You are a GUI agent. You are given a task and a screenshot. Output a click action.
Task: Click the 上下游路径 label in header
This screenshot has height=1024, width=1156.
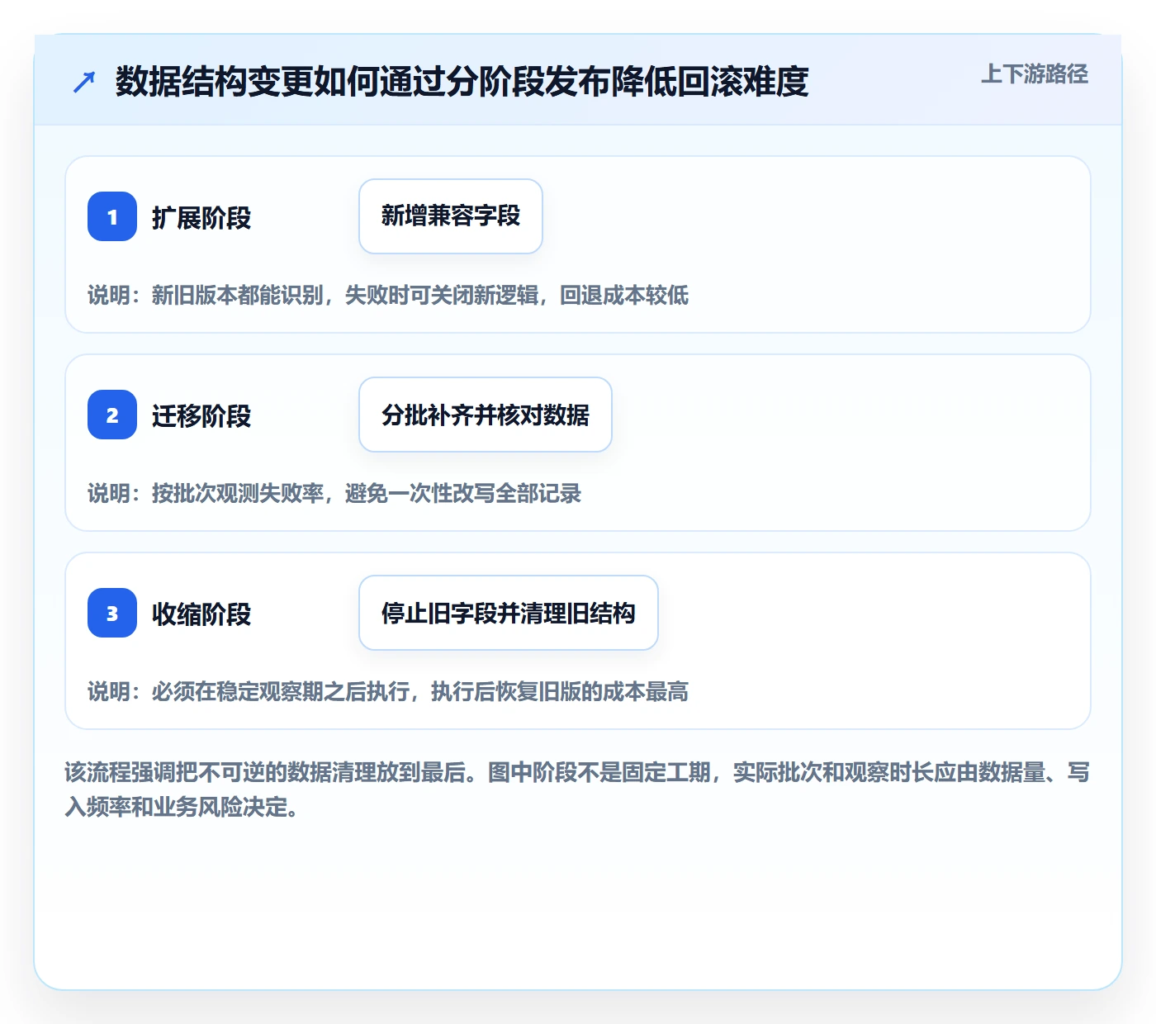pos(1035,73)
